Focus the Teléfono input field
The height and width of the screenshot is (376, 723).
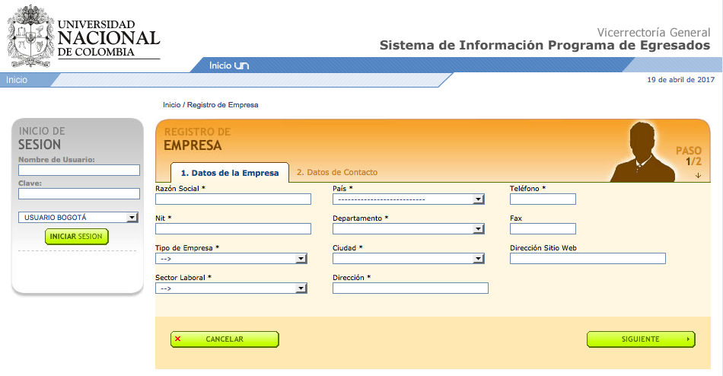543,199
